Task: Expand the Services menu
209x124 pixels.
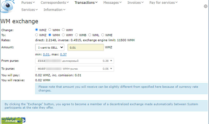Action: [x=30, y=10]
